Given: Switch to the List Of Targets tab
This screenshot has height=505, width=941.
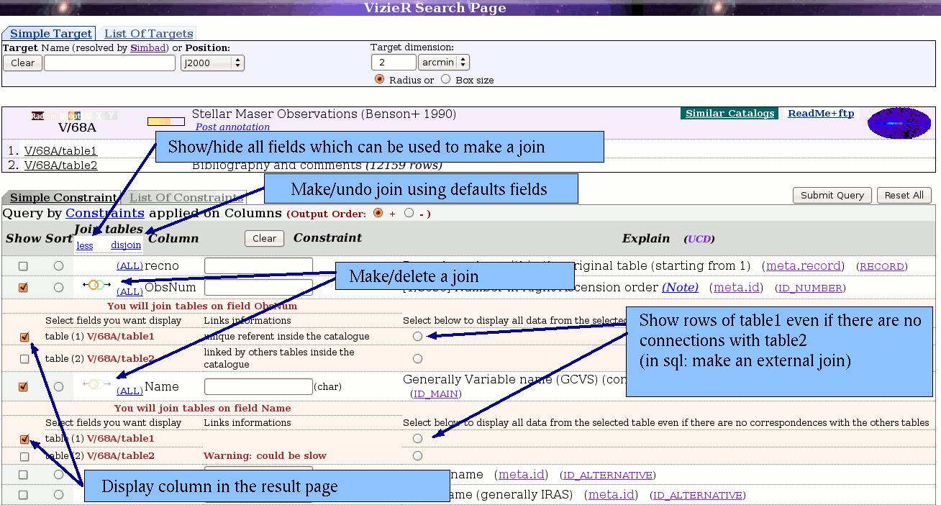Looking at the screenshot, I should point(148,34).
